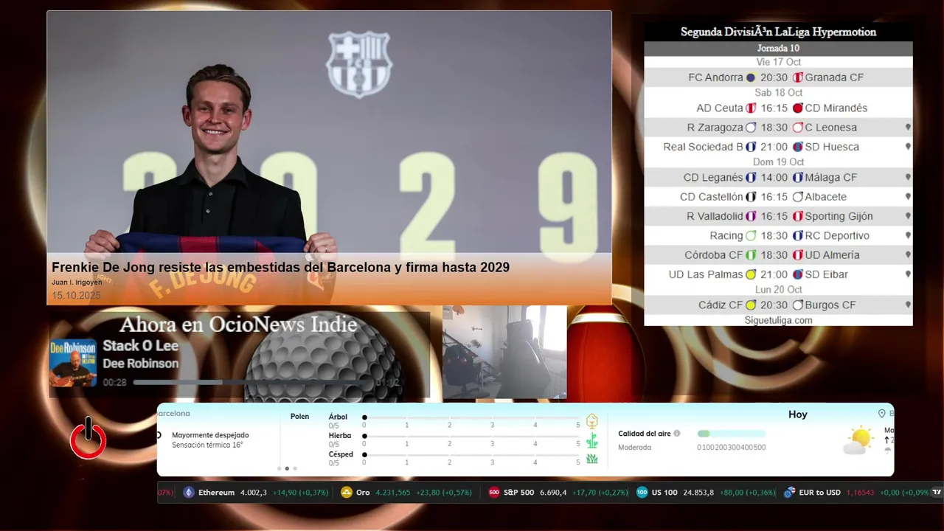Click the Dom 19 Oct date row
Viewport: 944px width, 531px height.
point(778,162)
